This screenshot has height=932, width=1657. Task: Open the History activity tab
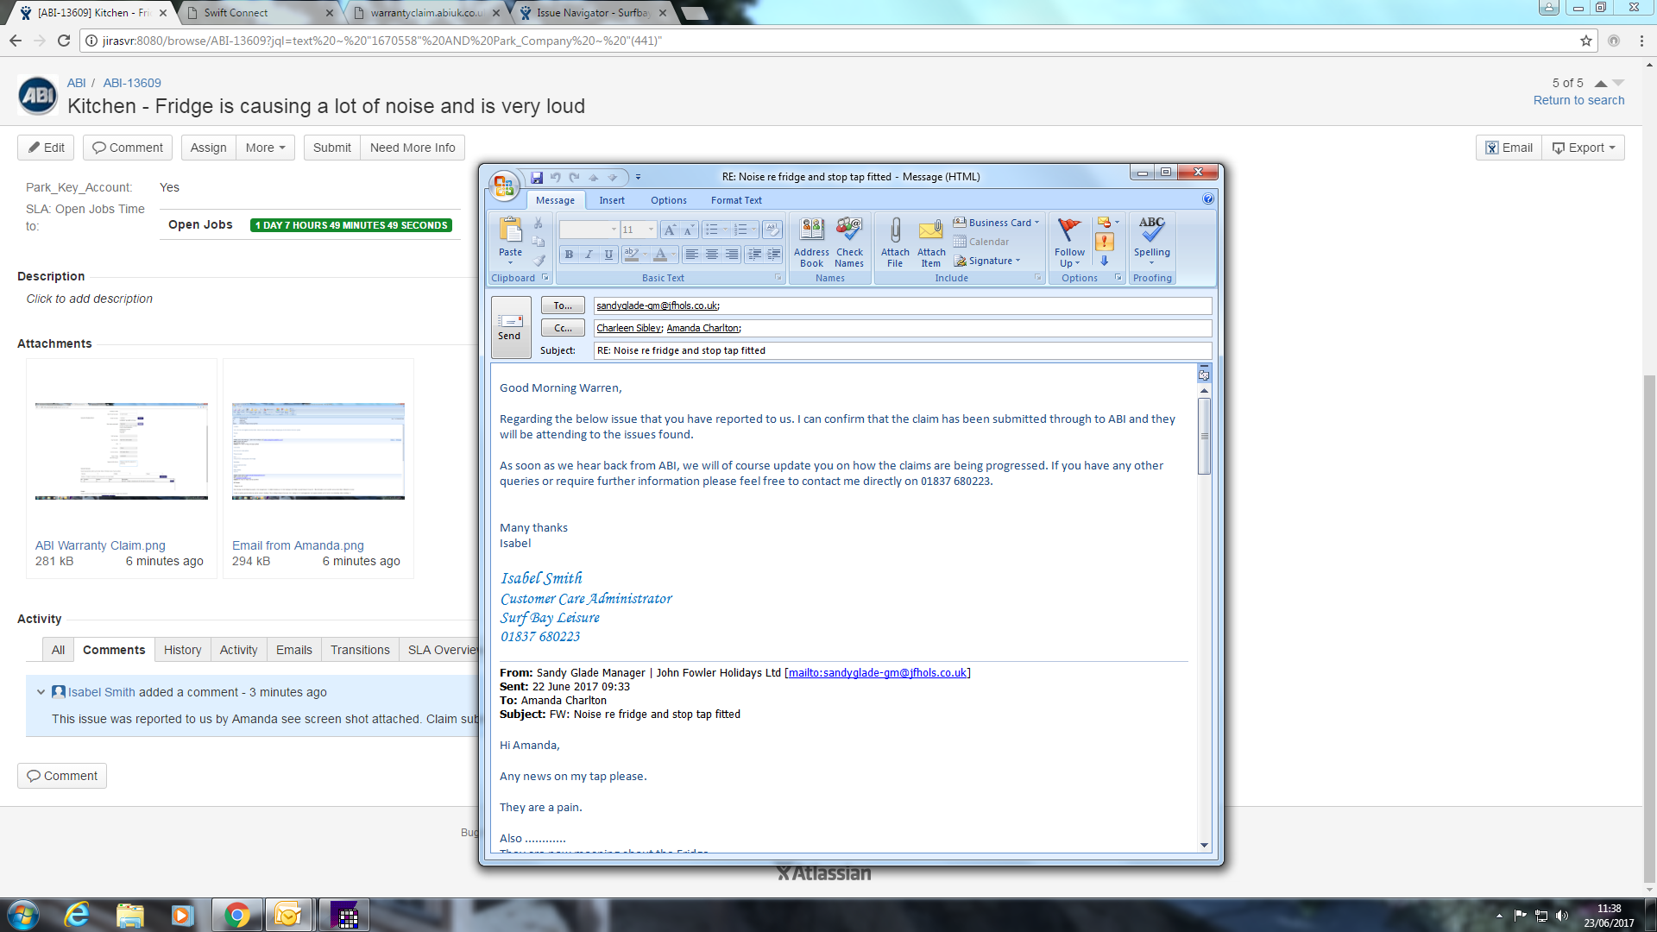point(182,650)
